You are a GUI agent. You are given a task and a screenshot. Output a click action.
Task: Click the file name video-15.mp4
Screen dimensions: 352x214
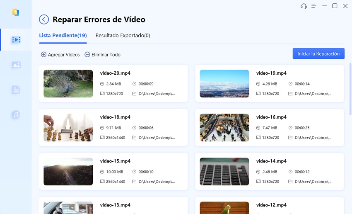(115, 161)
